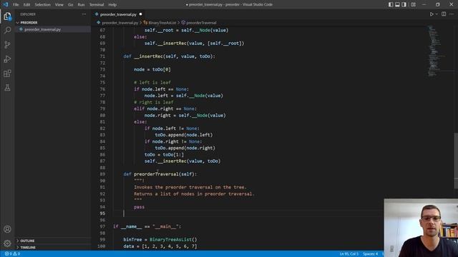Open preorder_traversal.py in the Explorer tree
This screenshot has height=257, width=458.
[x=43, y=29]
